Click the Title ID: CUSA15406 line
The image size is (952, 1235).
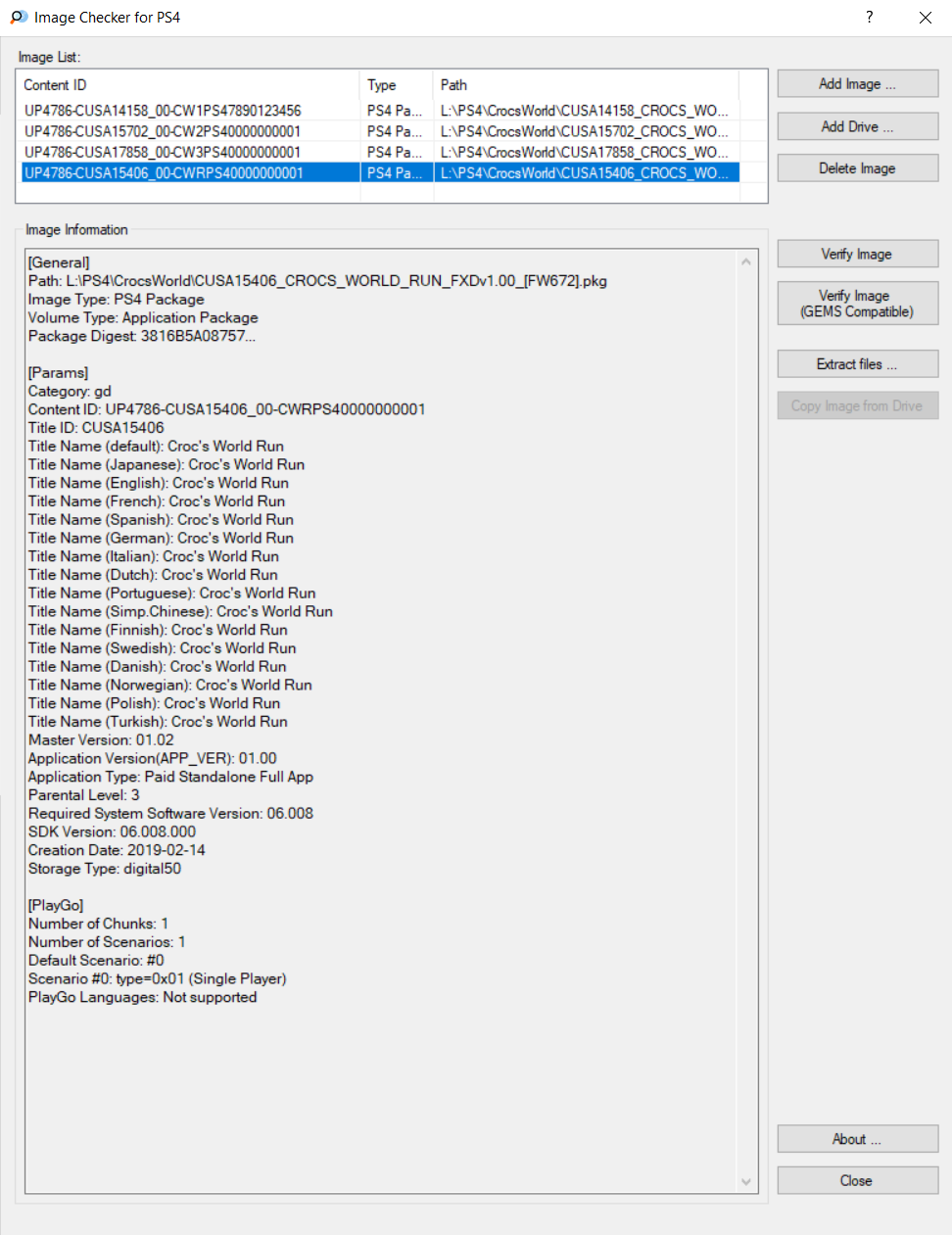pyautogui.click(x=96, y=428)
